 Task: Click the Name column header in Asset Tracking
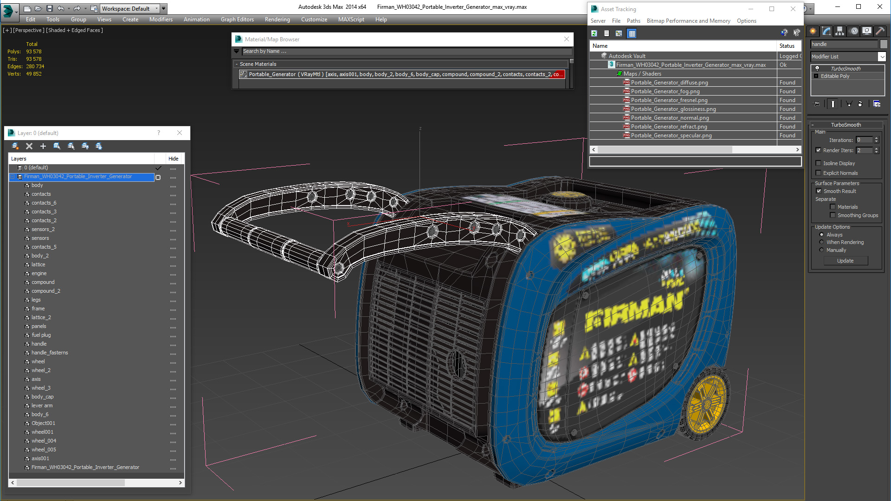coord(683,46)
